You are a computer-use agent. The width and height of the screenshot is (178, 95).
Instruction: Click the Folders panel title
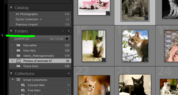[x=21, y=31]
